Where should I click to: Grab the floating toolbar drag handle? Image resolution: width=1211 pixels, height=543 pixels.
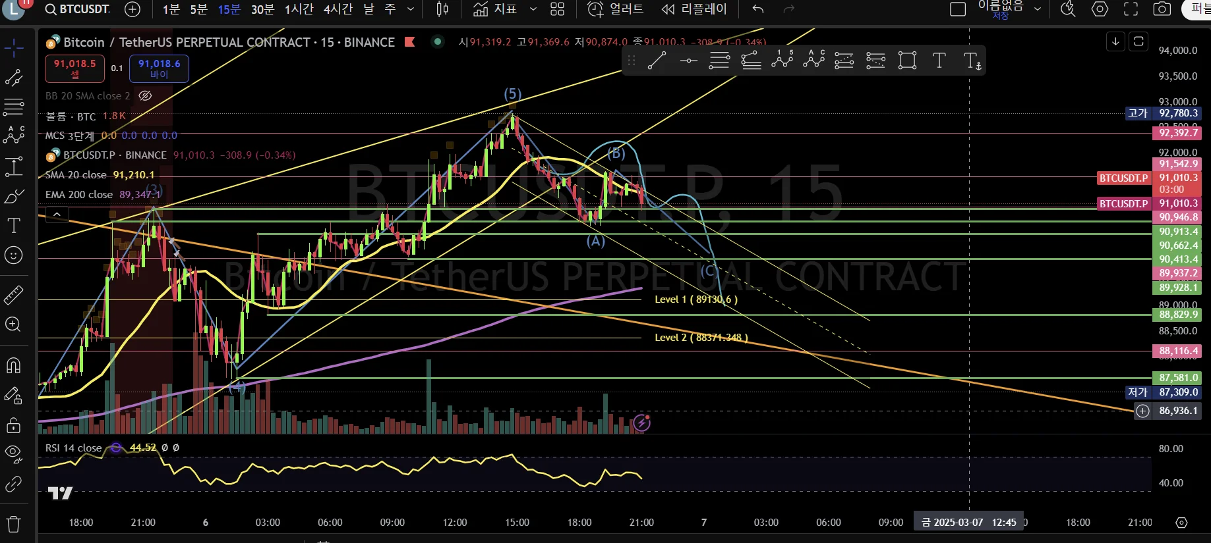point(632,61)
